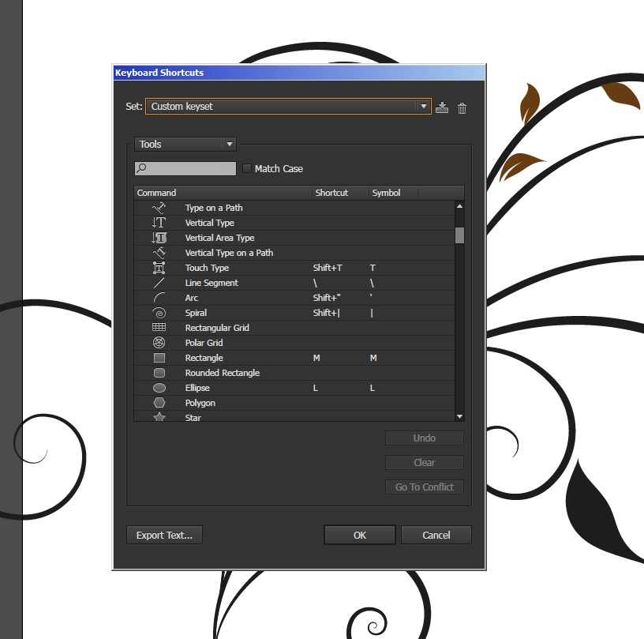This screenshot has height=639, width=644.
Task: Enable the Match Case checkbox
Action: tap(247, 168)
